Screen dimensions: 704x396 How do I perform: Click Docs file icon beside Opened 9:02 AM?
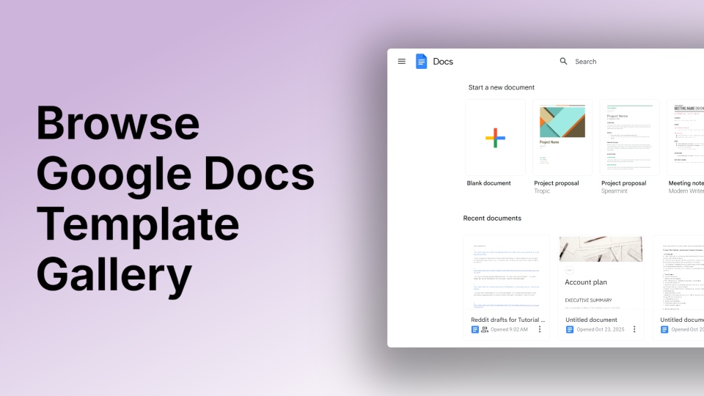point(474,329)
